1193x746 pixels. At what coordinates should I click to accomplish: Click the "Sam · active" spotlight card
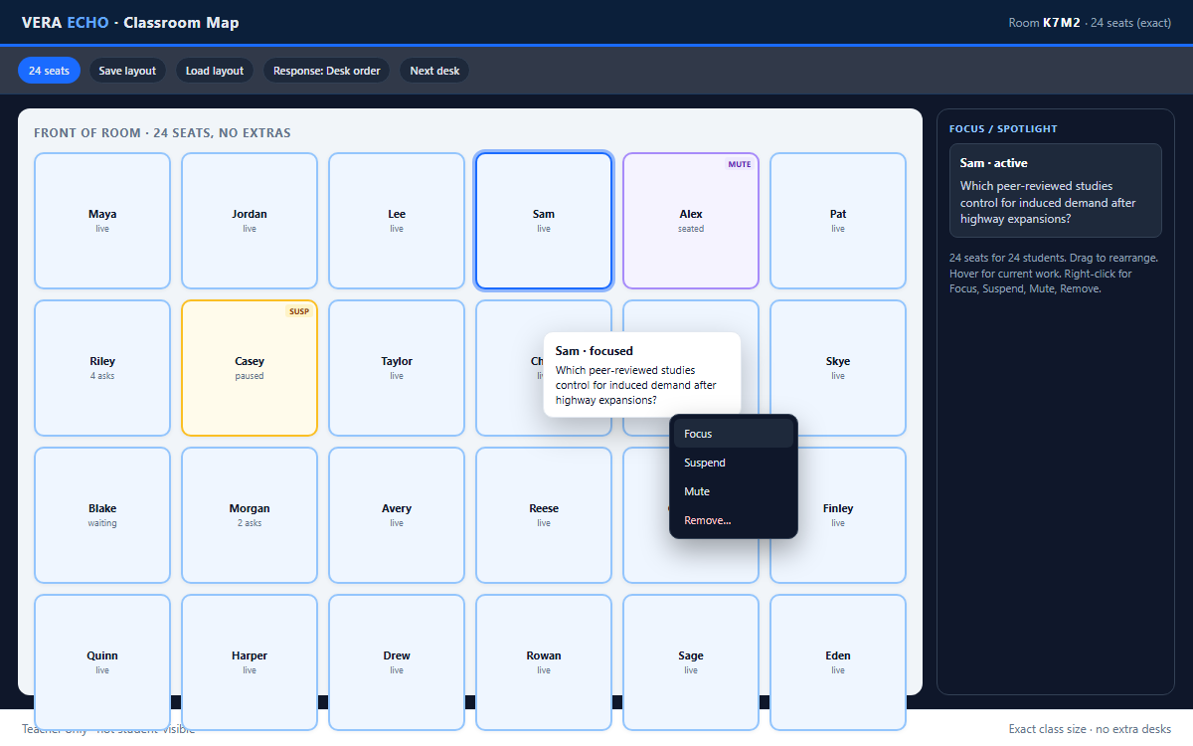coord(1056,191)
